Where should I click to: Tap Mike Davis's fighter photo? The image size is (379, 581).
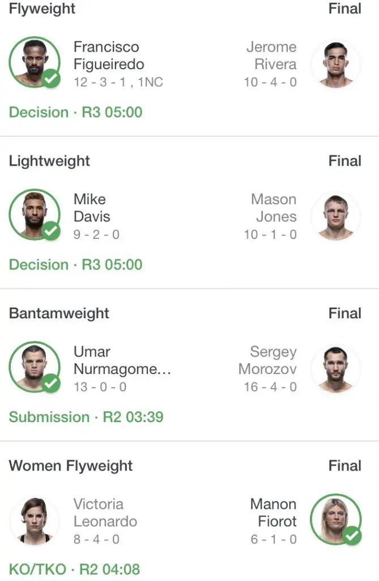34,214
